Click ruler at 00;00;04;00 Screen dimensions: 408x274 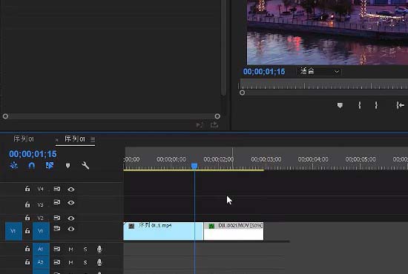click(x=313, y=159)
